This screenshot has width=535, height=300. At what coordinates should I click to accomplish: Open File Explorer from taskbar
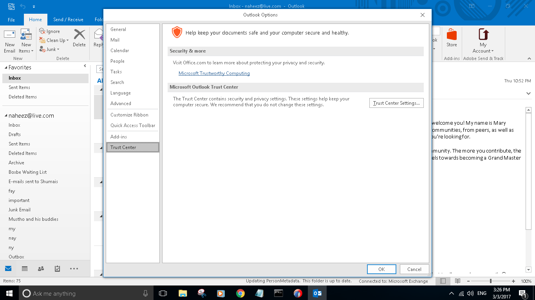[x=183, y=293]
